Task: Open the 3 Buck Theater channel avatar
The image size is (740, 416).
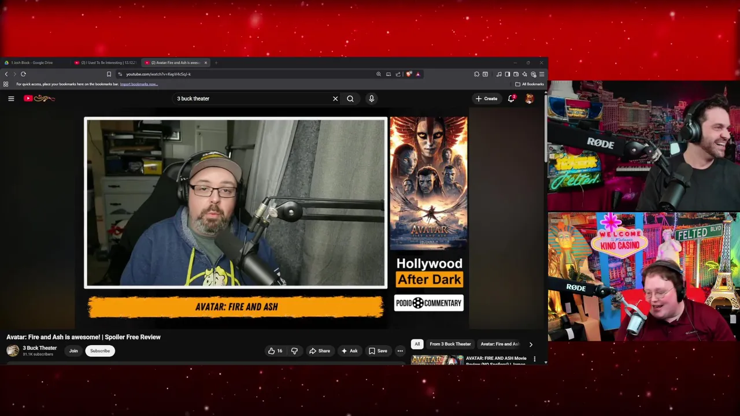Action: tap(13, 351)
